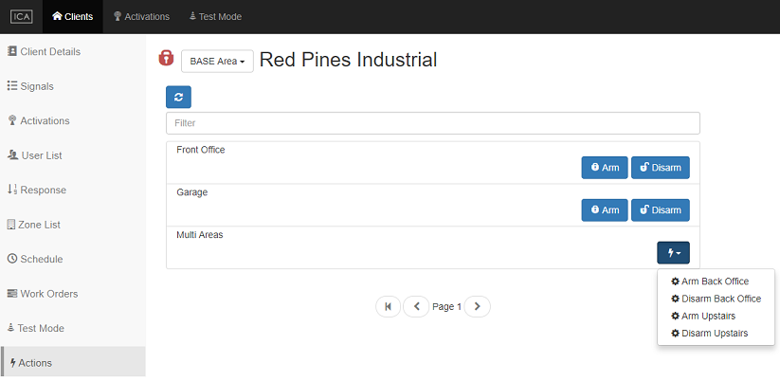Screen dimensions: 780x381
Task: Disarm the Garage area
Action: pos(661,209)
